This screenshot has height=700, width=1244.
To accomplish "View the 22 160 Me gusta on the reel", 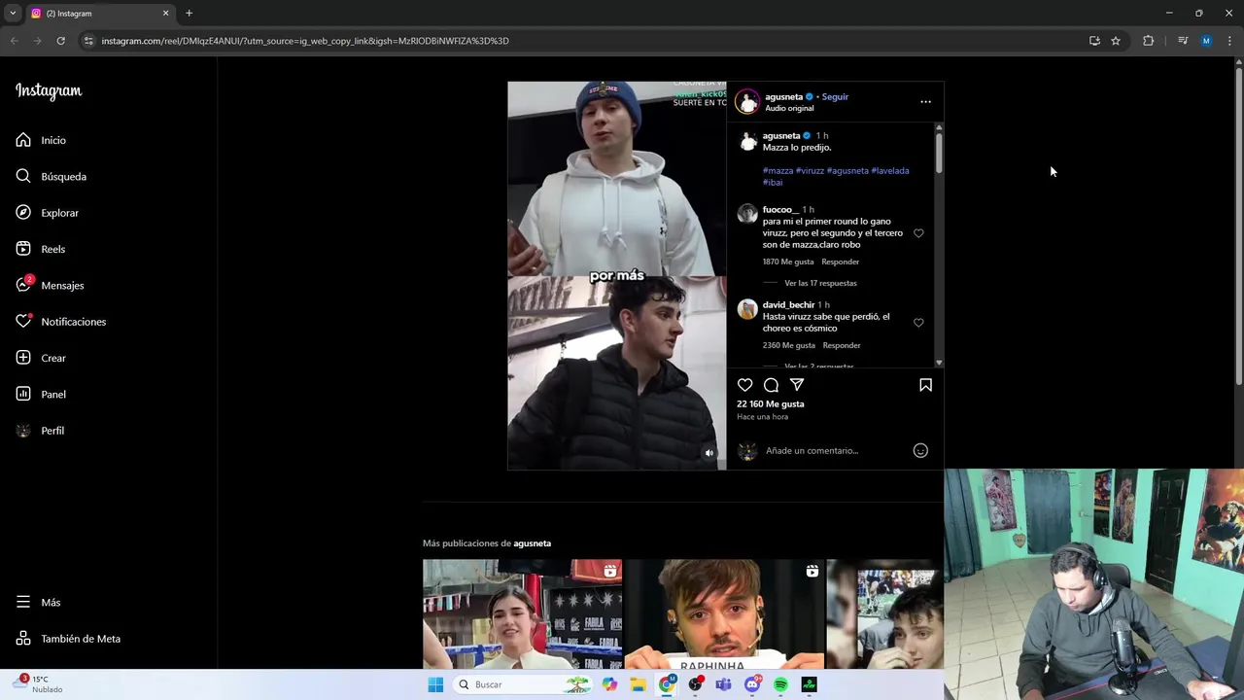I will [771, 403].
